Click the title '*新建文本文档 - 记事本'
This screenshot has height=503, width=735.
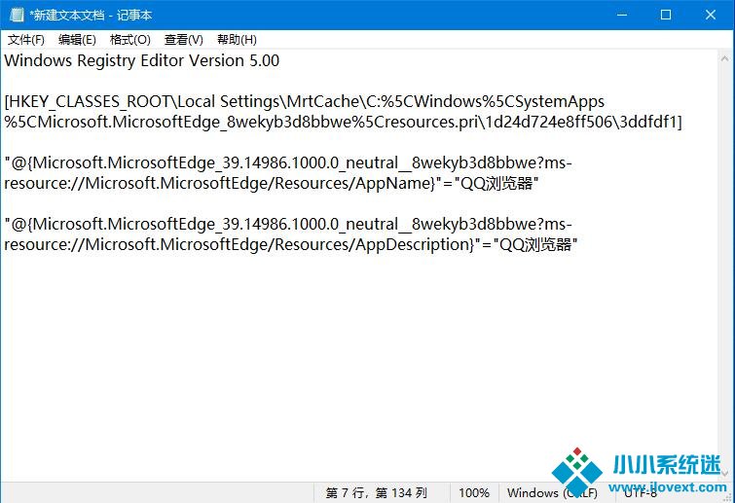coord(91,15)
